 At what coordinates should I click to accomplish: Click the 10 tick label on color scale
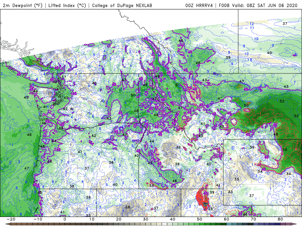[x=92, y=219]
